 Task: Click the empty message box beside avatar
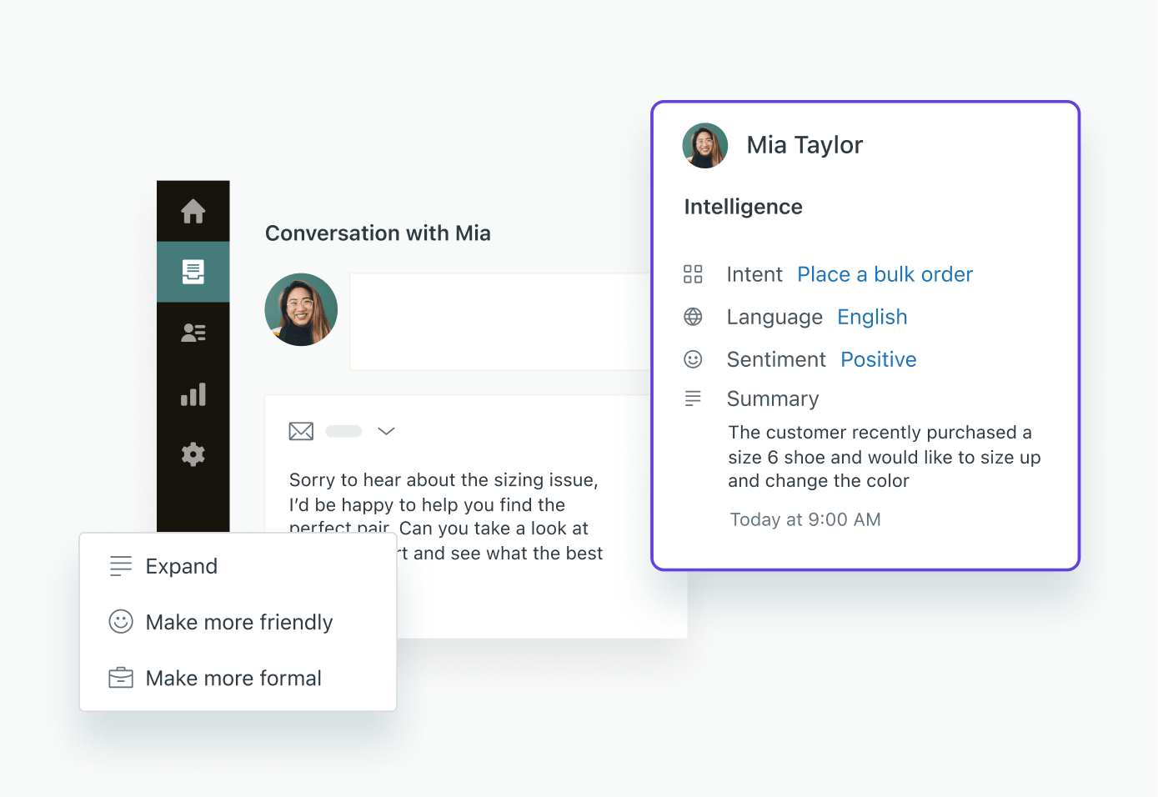(x=500, y=321)
